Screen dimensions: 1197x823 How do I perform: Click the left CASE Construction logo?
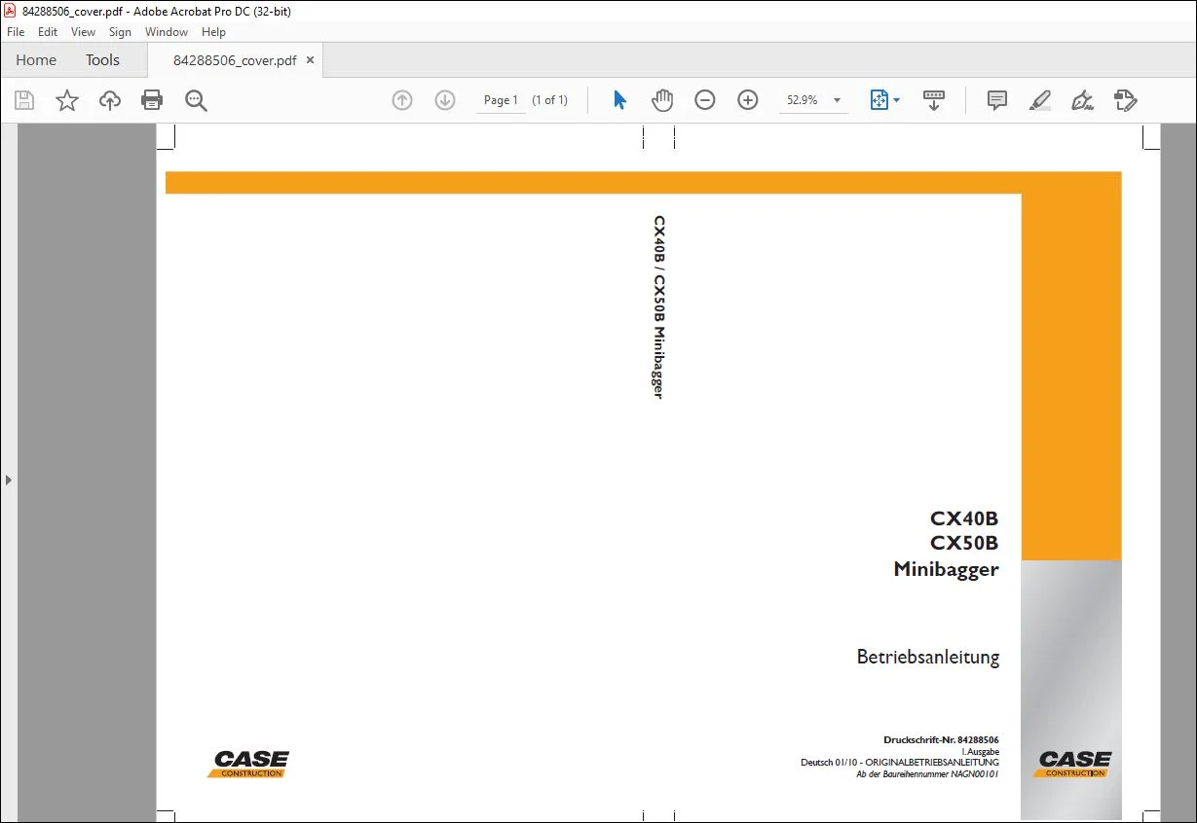click(248, 764)
